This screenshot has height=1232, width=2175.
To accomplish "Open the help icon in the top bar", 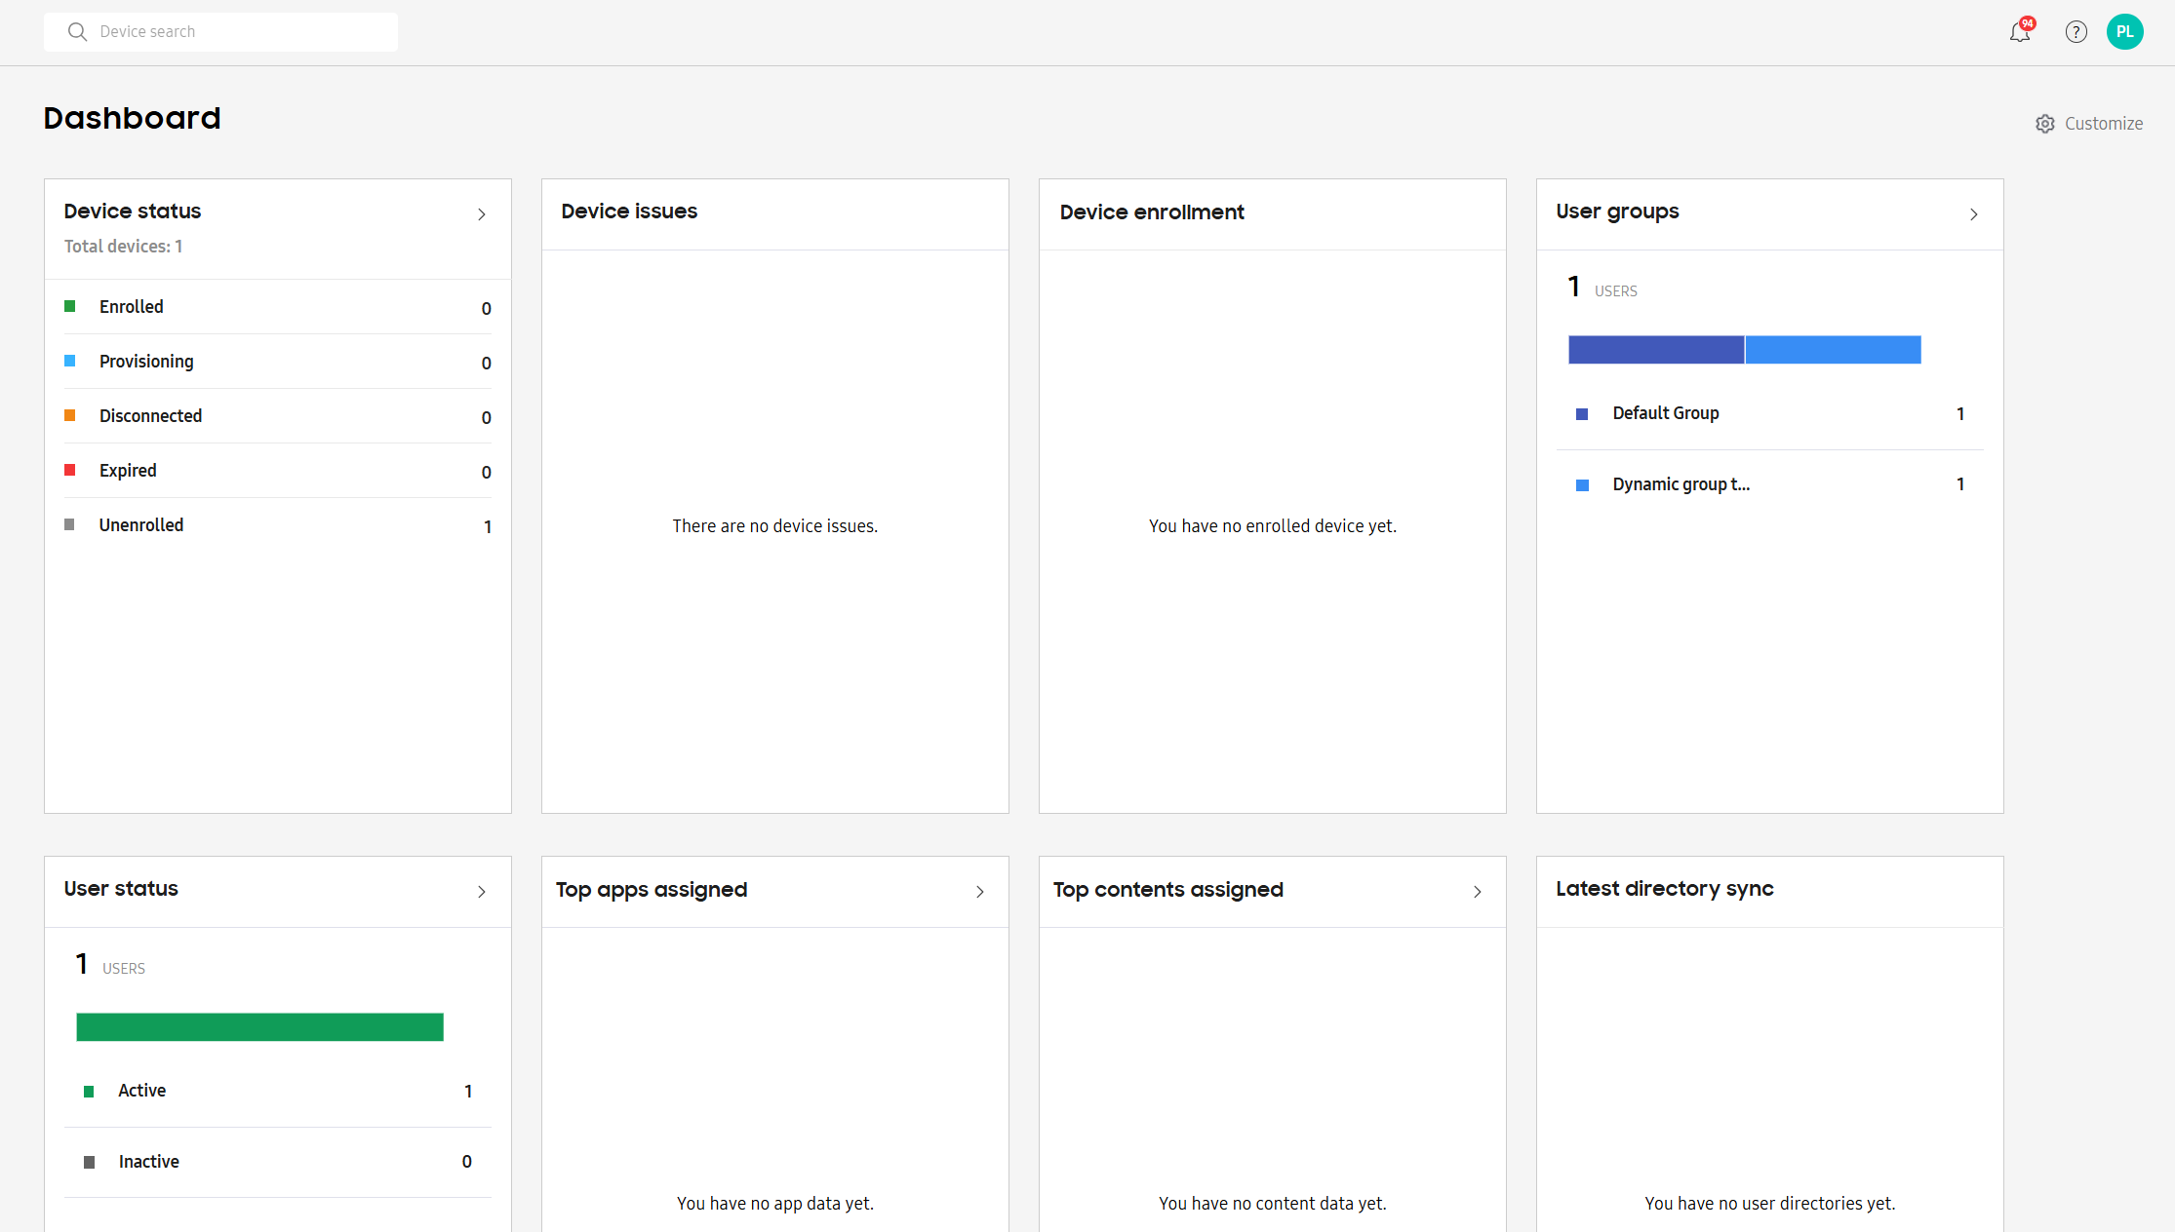I will click(x=2076, y=31).
